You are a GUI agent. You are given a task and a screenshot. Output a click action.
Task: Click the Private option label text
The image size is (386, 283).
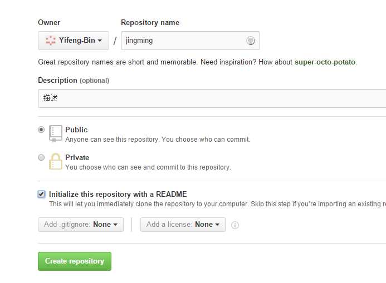point(77,157)
